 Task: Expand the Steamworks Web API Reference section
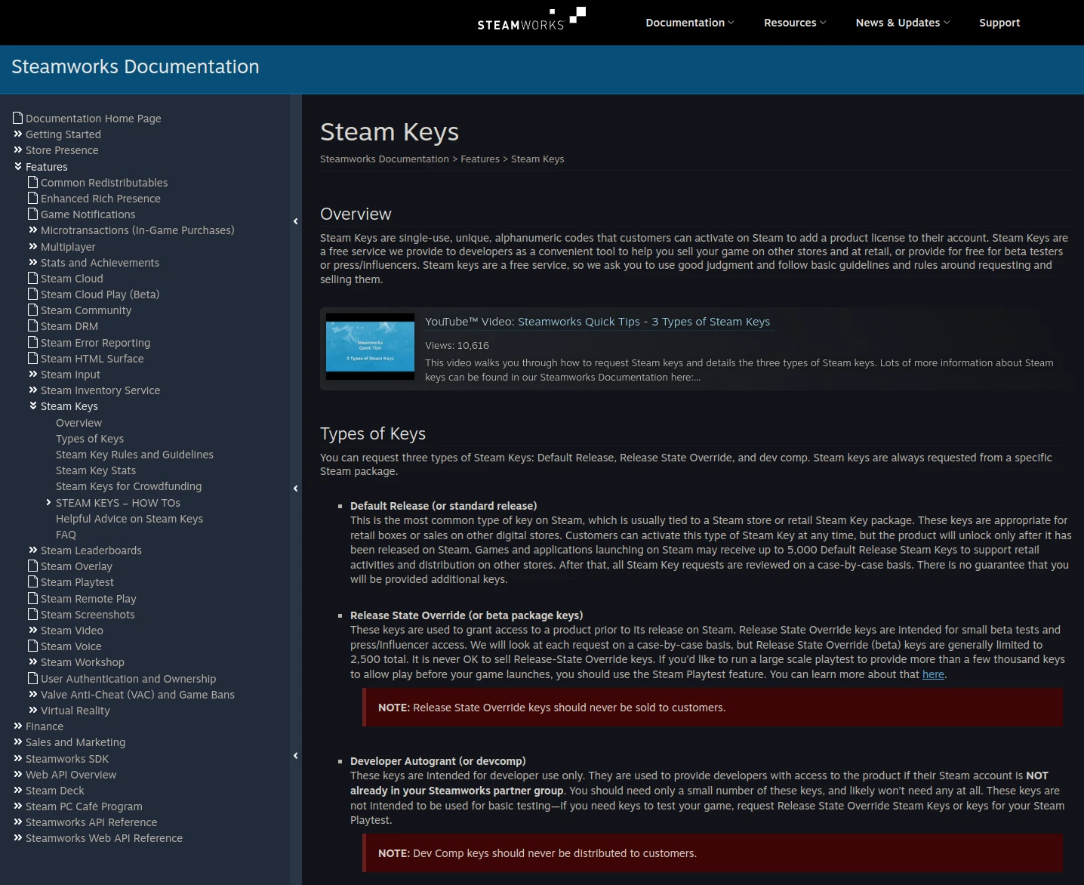[x=18, y=837]
